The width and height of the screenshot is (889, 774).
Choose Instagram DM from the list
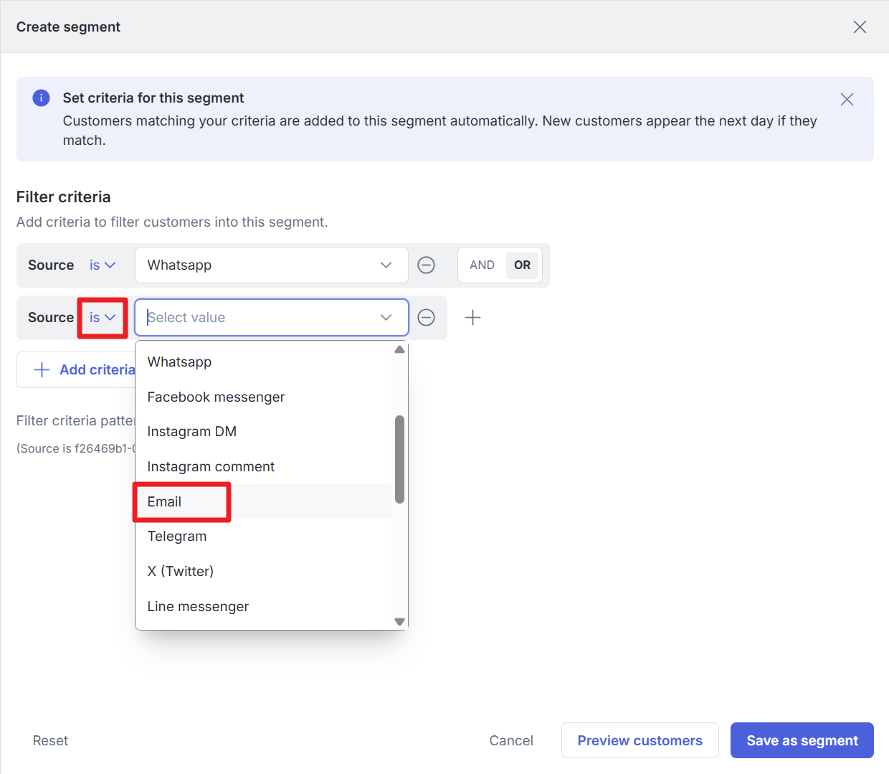[x=263, y=432]
